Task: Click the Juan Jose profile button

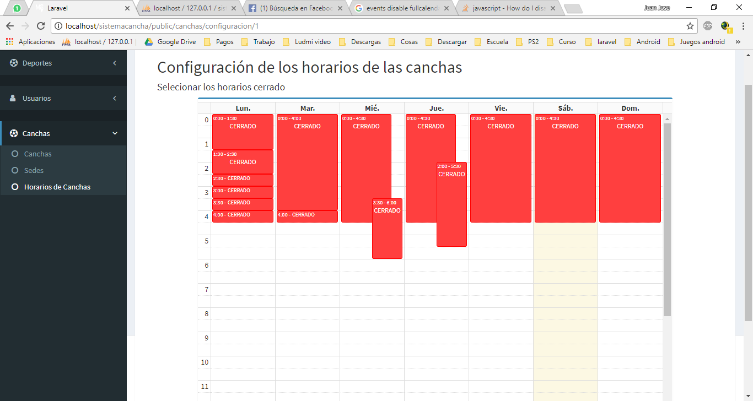Action: click(x=657, y=8)
